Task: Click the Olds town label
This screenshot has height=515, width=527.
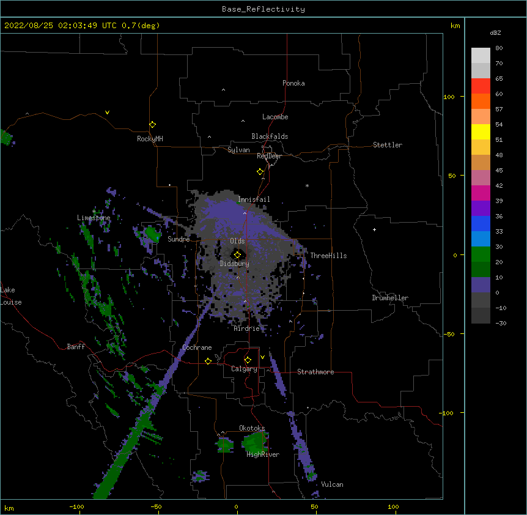Action: click(237, 241)
